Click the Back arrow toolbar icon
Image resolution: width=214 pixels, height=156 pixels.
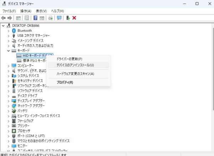coord(4,18)
